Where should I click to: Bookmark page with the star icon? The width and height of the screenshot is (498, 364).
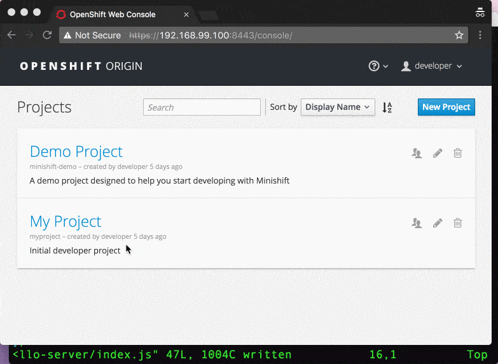459,35
